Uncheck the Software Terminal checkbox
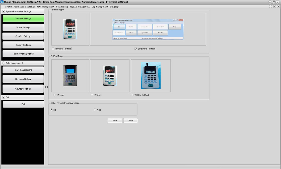 (136, 49)
